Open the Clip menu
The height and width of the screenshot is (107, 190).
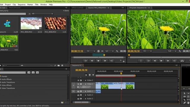pyautogui.click(x=14, y=4)
